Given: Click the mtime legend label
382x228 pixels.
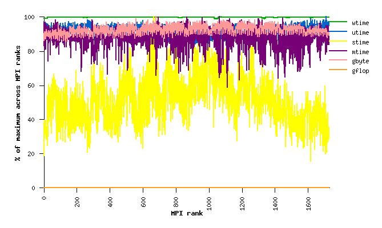Looking at the screenshot, I should pyautogui.click(x=360, y=52).
